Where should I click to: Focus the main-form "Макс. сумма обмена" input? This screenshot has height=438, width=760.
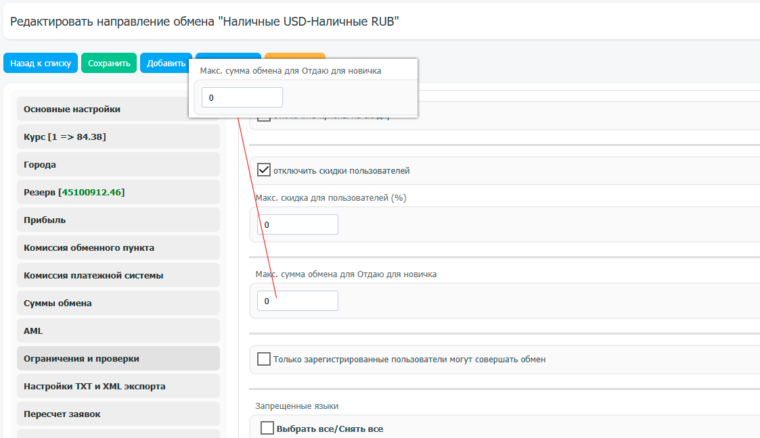tap(298, 301)
